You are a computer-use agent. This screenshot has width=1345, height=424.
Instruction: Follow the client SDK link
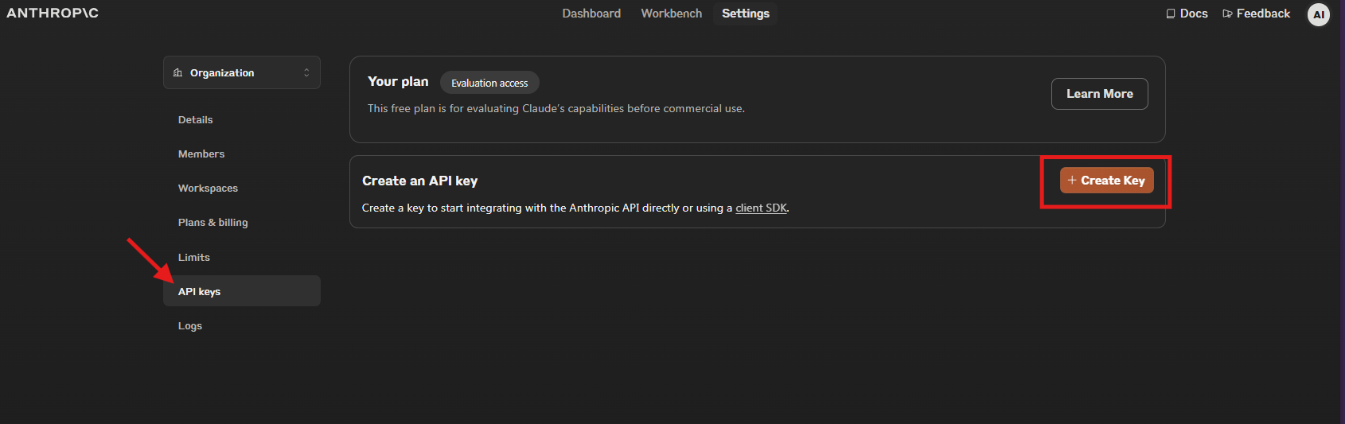[x=761, y=208]
